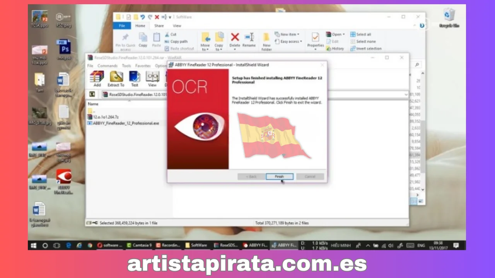Select the Tam folder on desktop
This screenshot has height=278, width=495.
point(39,82)
